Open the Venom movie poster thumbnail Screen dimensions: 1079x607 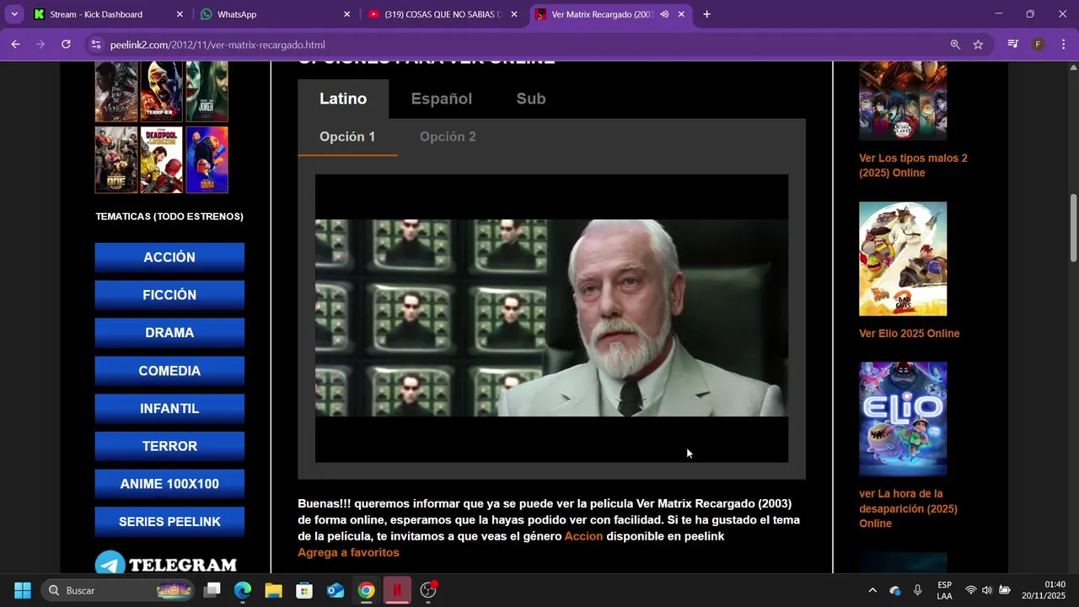(116, 92)
